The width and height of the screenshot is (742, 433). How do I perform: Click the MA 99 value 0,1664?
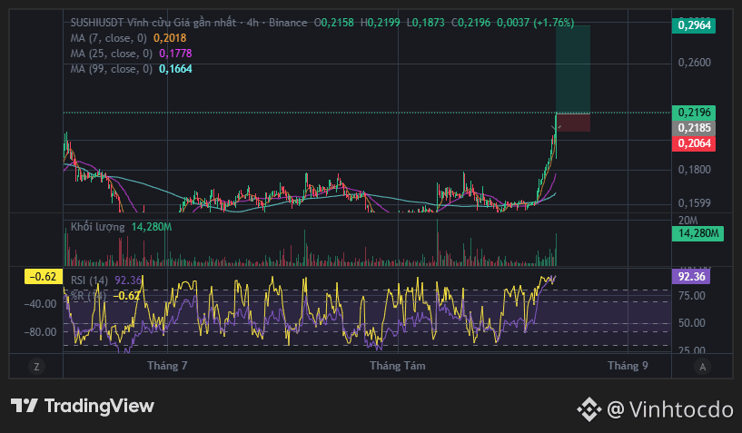tap(175, 69)
